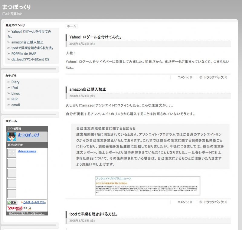Open トラックバック: 0 under the amazon自己購入禁止 post
Screen dimensions: 242x230
pos(215,202)
